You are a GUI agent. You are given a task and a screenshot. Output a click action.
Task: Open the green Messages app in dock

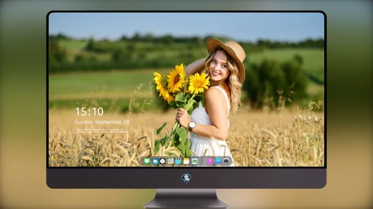click(x=147, y=161)
